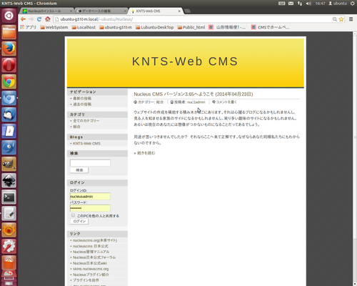
Task: Open the Localhost bookmark folder
Action: pyautogui.click(x=84, y=27)
